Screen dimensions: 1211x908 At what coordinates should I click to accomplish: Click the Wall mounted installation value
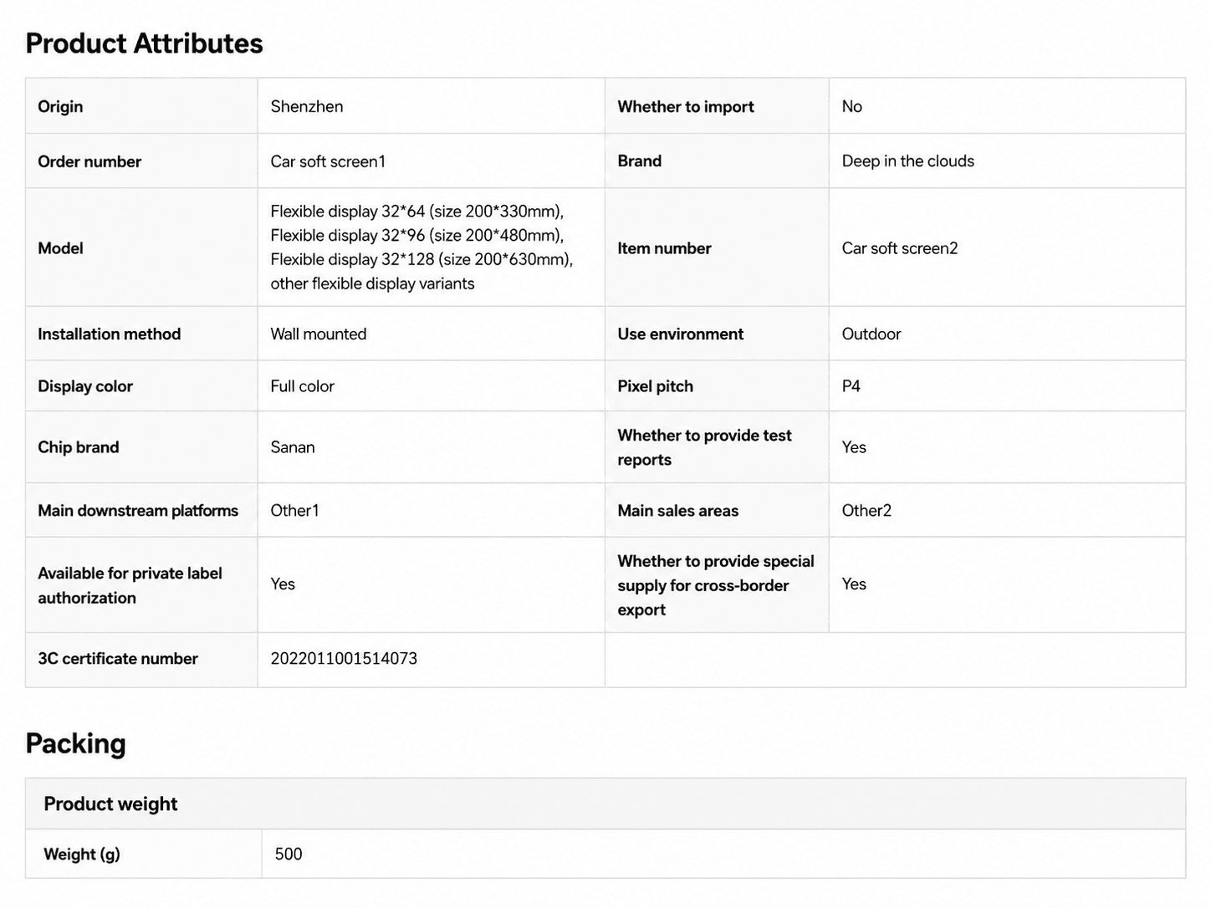pyautogui.click(x=319, y=334)
